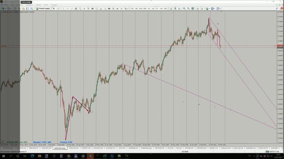Open the templates dropdown
Image resolution: width=284 pixels, height=159 pixels.
pyautogui.click(x=219, y=8)
